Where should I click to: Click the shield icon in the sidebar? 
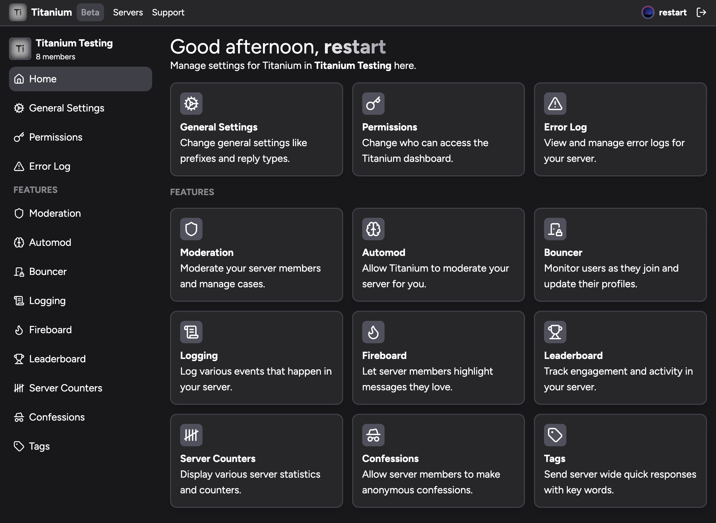(x=19, y=213)
